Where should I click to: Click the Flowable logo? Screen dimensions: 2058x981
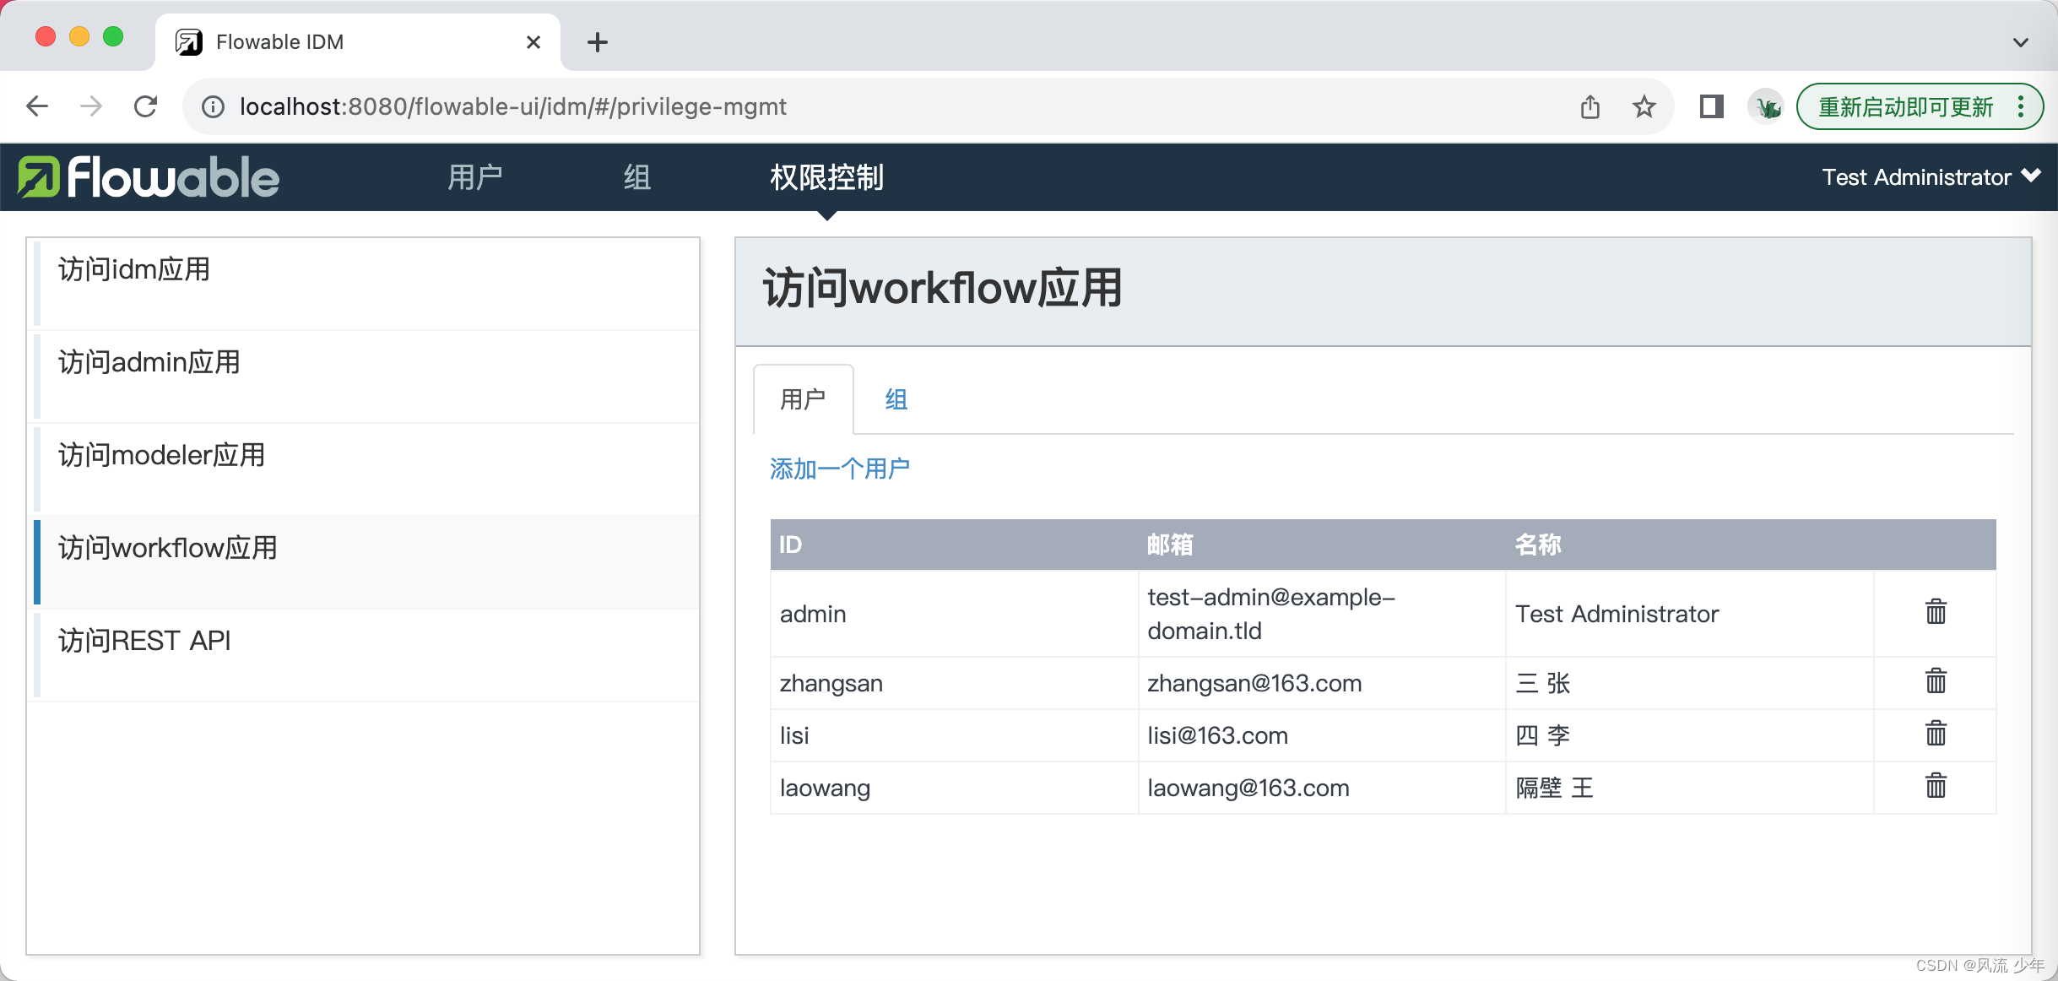coord(149,177)
